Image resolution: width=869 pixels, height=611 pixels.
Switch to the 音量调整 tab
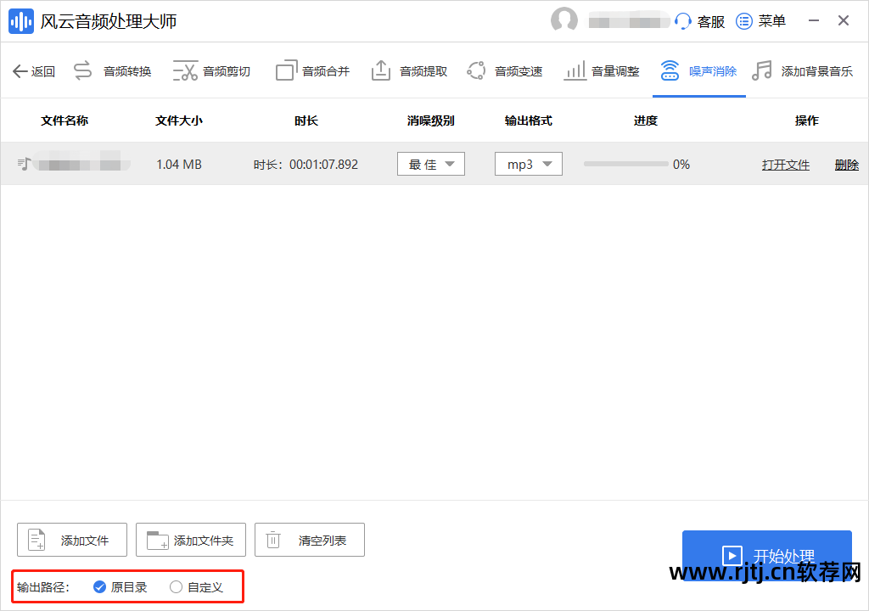[x=602, y=71]
